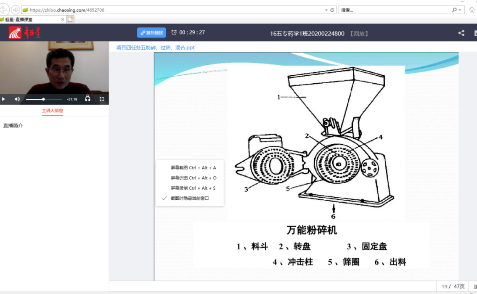Refresh the page using reload icon

[x=332, y=10]
